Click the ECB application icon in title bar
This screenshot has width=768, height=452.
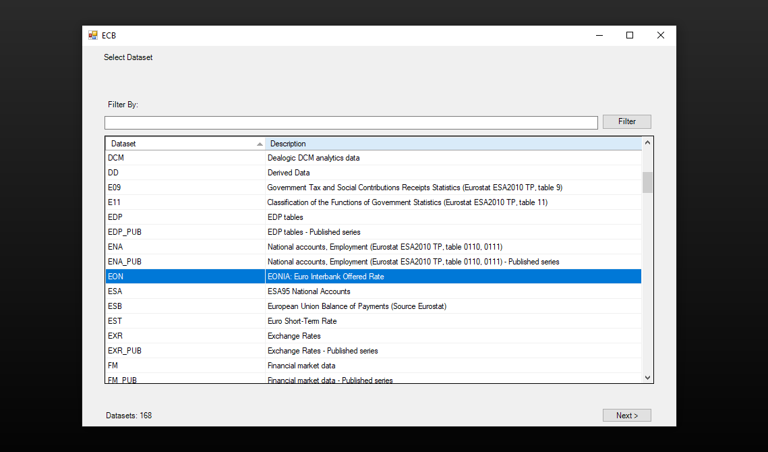point(93,36)
